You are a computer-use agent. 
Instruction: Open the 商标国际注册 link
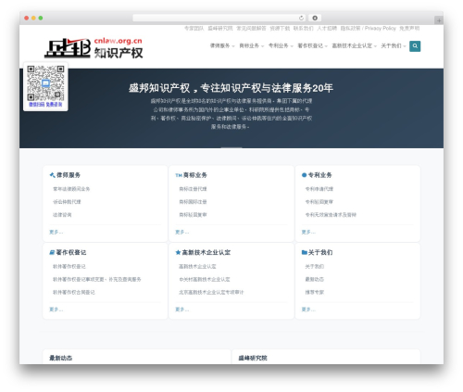[x=193, y=202]
